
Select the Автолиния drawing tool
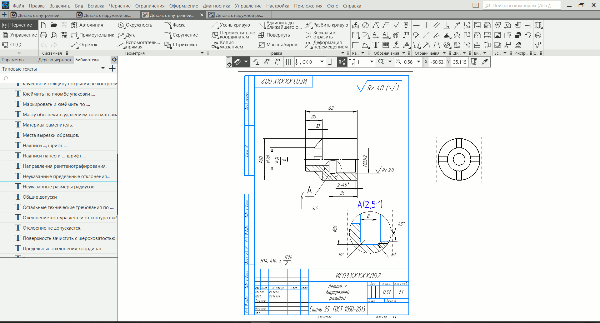[x=87, y=25]
